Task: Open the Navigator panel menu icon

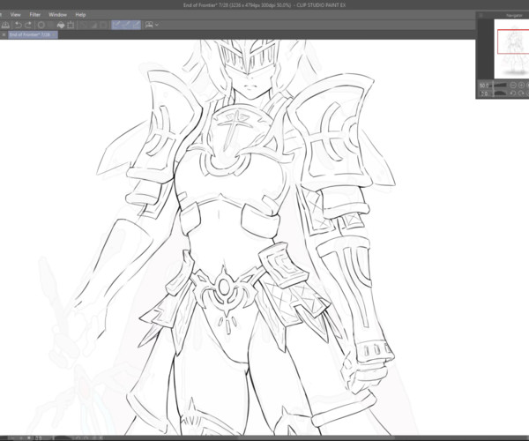Action: (481, 15)
